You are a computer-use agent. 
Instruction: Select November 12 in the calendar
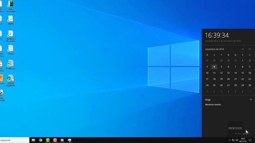pyautogui.click(x=222, y=73)
